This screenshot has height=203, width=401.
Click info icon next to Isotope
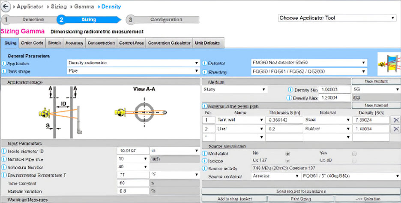204,161
